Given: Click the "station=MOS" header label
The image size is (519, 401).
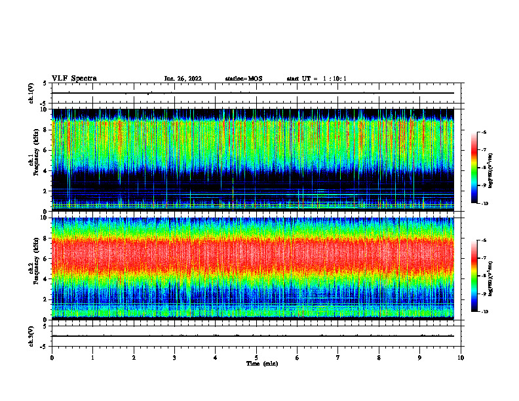Looking at the screenshot, I should (244, 79).
